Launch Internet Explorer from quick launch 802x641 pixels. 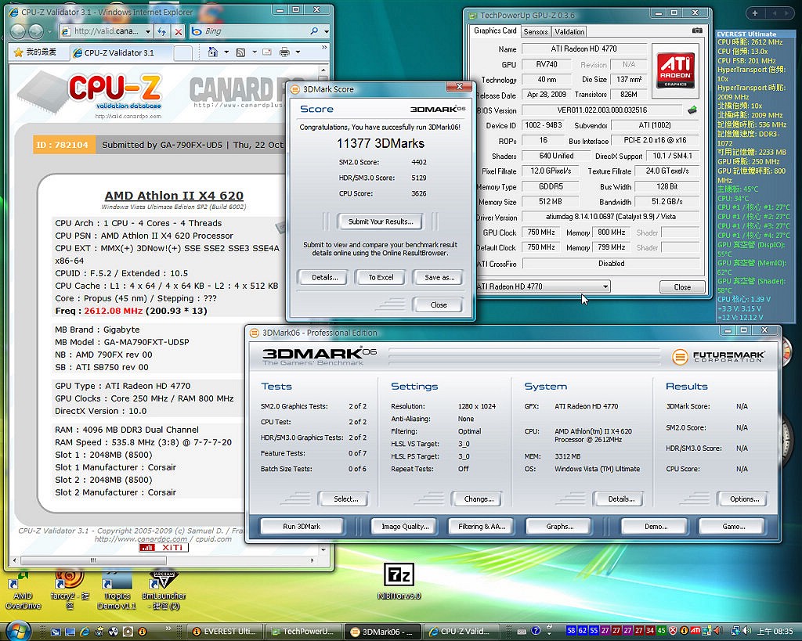click(85, 632)
